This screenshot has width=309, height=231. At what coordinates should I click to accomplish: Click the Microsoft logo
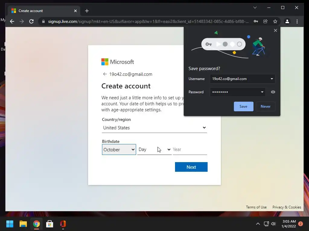coord(118,62)
